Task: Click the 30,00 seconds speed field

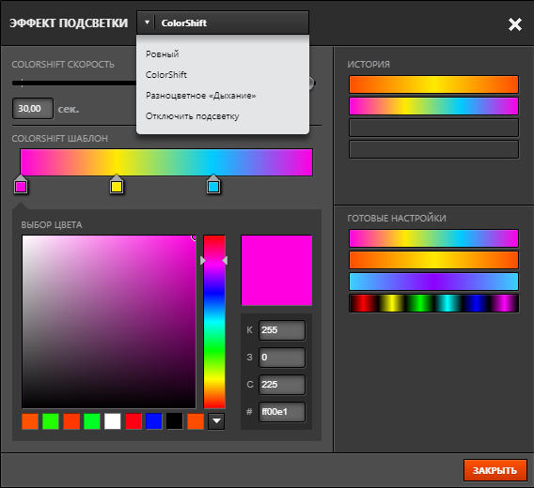Action: [x=33, y=109]
